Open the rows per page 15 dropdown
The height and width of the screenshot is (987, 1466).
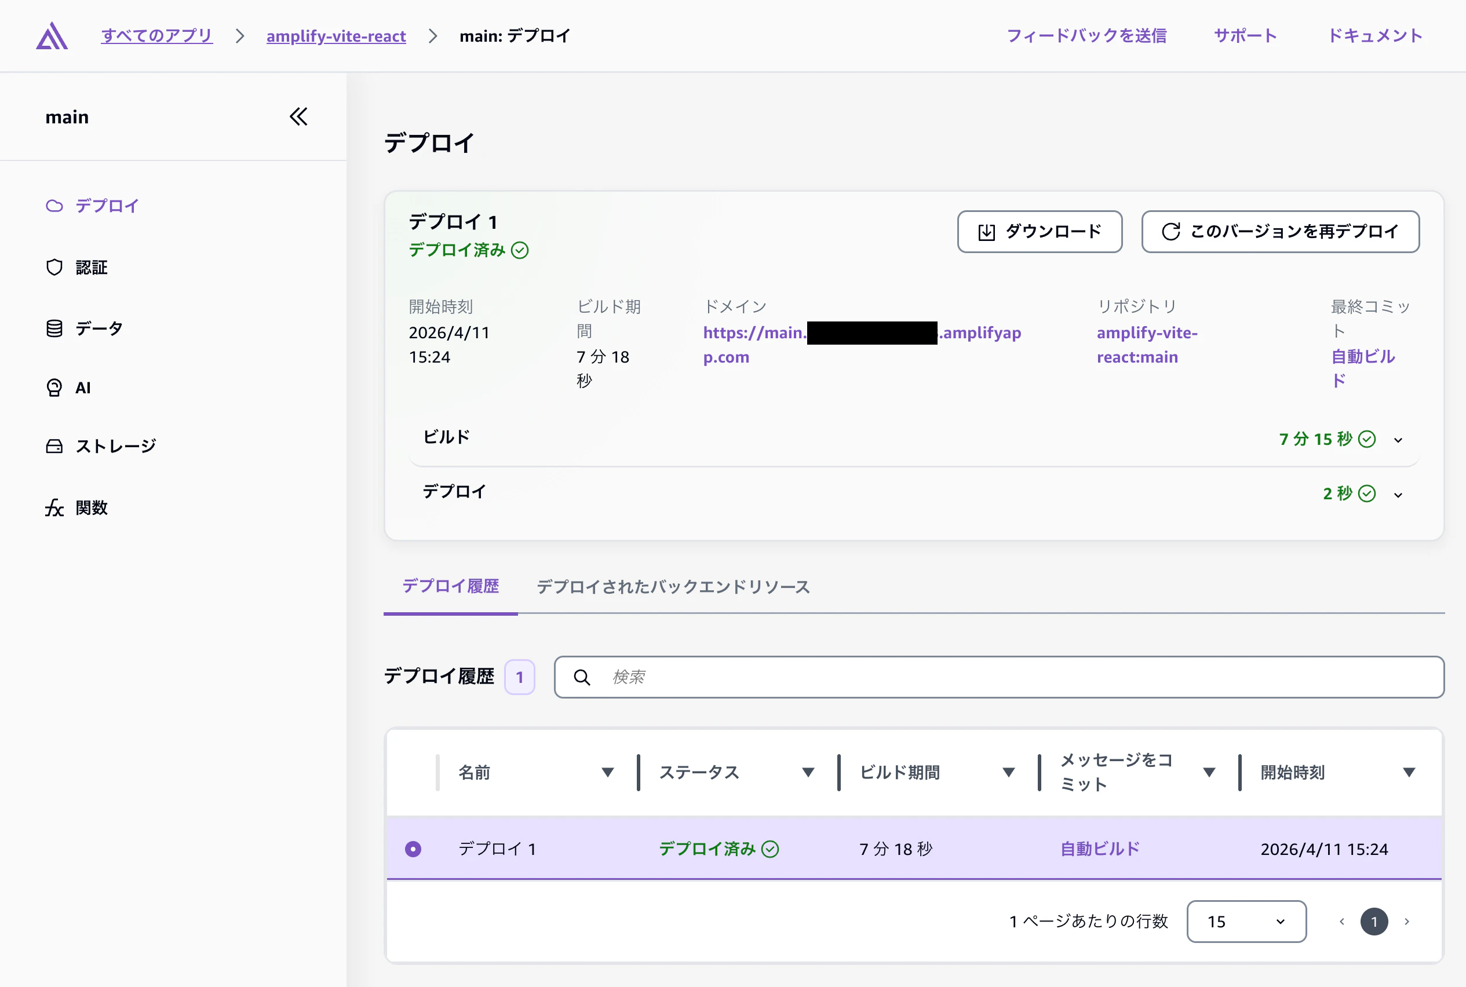(x=1246, y=922)
